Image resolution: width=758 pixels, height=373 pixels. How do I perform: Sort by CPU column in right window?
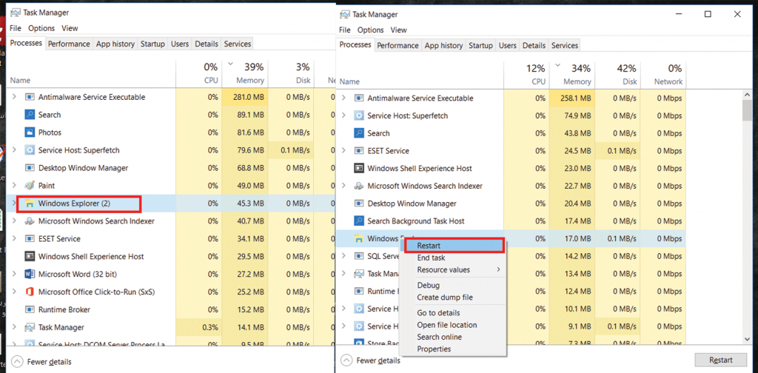pos(526,75)
